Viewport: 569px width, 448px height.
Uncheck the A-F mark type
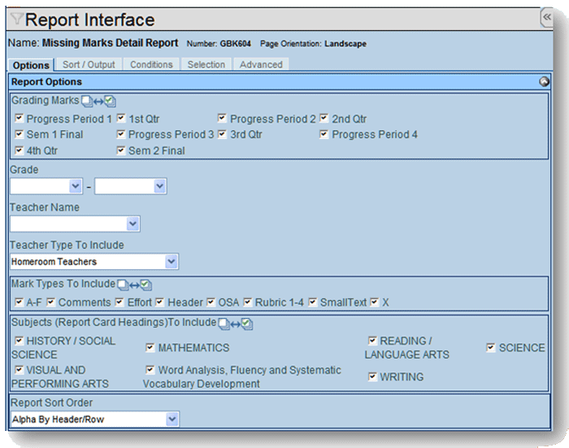(19, 302)
